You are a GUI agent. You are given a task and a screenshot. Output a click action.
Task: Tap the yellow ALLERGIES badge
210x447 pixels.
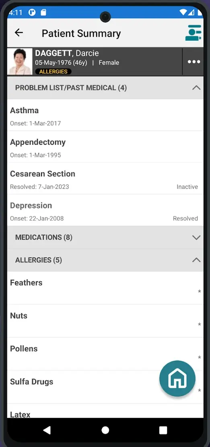pyautogui.click(x=53, y=72)
